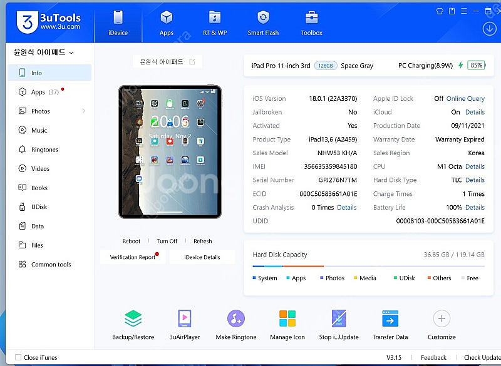Viewport: 501px width, 366px height.
Task: Click the UDisk legend color swatch
Action: point(395,278)
